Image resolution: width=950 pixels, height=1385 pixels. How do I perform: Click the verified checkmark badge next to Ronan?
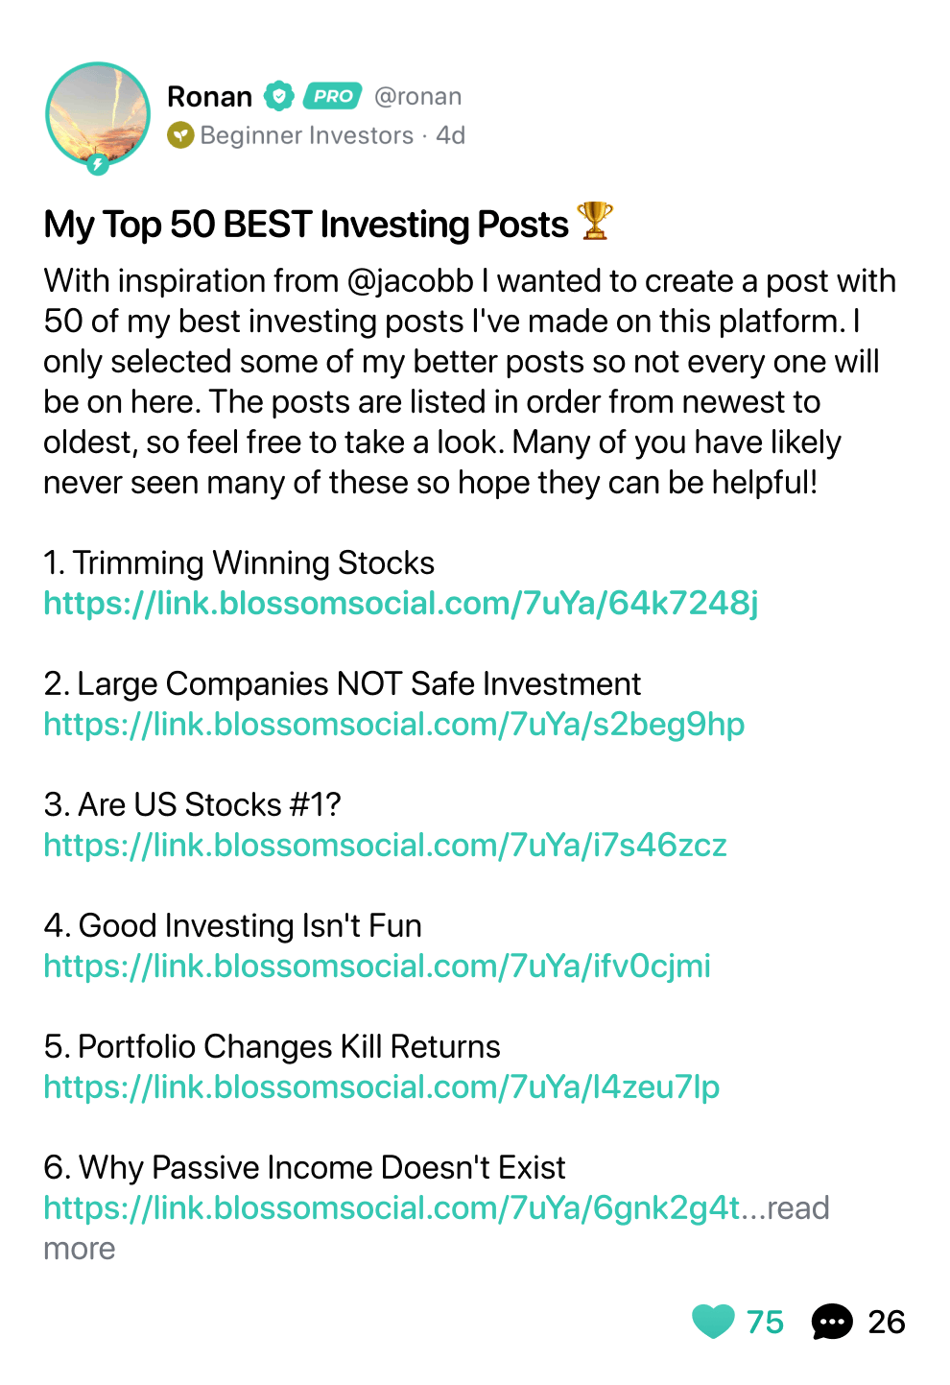pyautogui.click(x=278, y=96)
